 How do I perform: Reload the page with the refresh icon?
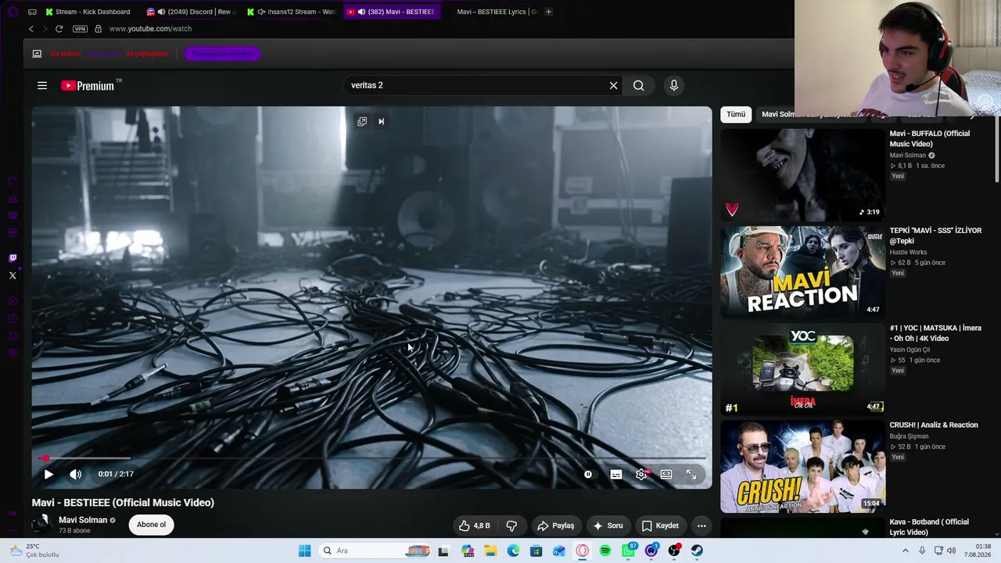point(59,29)
